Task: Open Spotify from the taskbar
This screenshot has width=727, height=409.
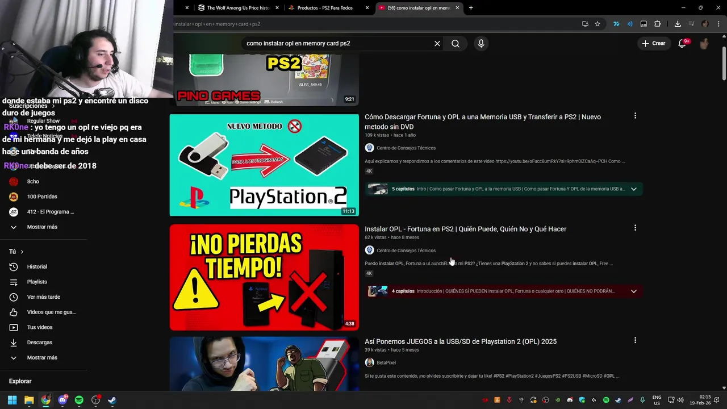Action: (79, 400)
